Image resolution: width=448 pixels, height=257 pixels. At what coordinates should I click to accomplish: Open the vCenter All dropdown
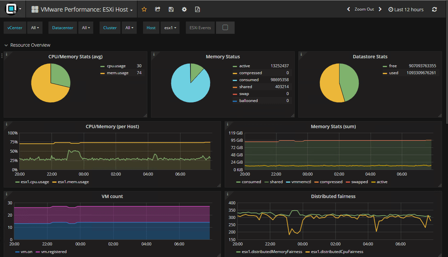coord(35,27)
